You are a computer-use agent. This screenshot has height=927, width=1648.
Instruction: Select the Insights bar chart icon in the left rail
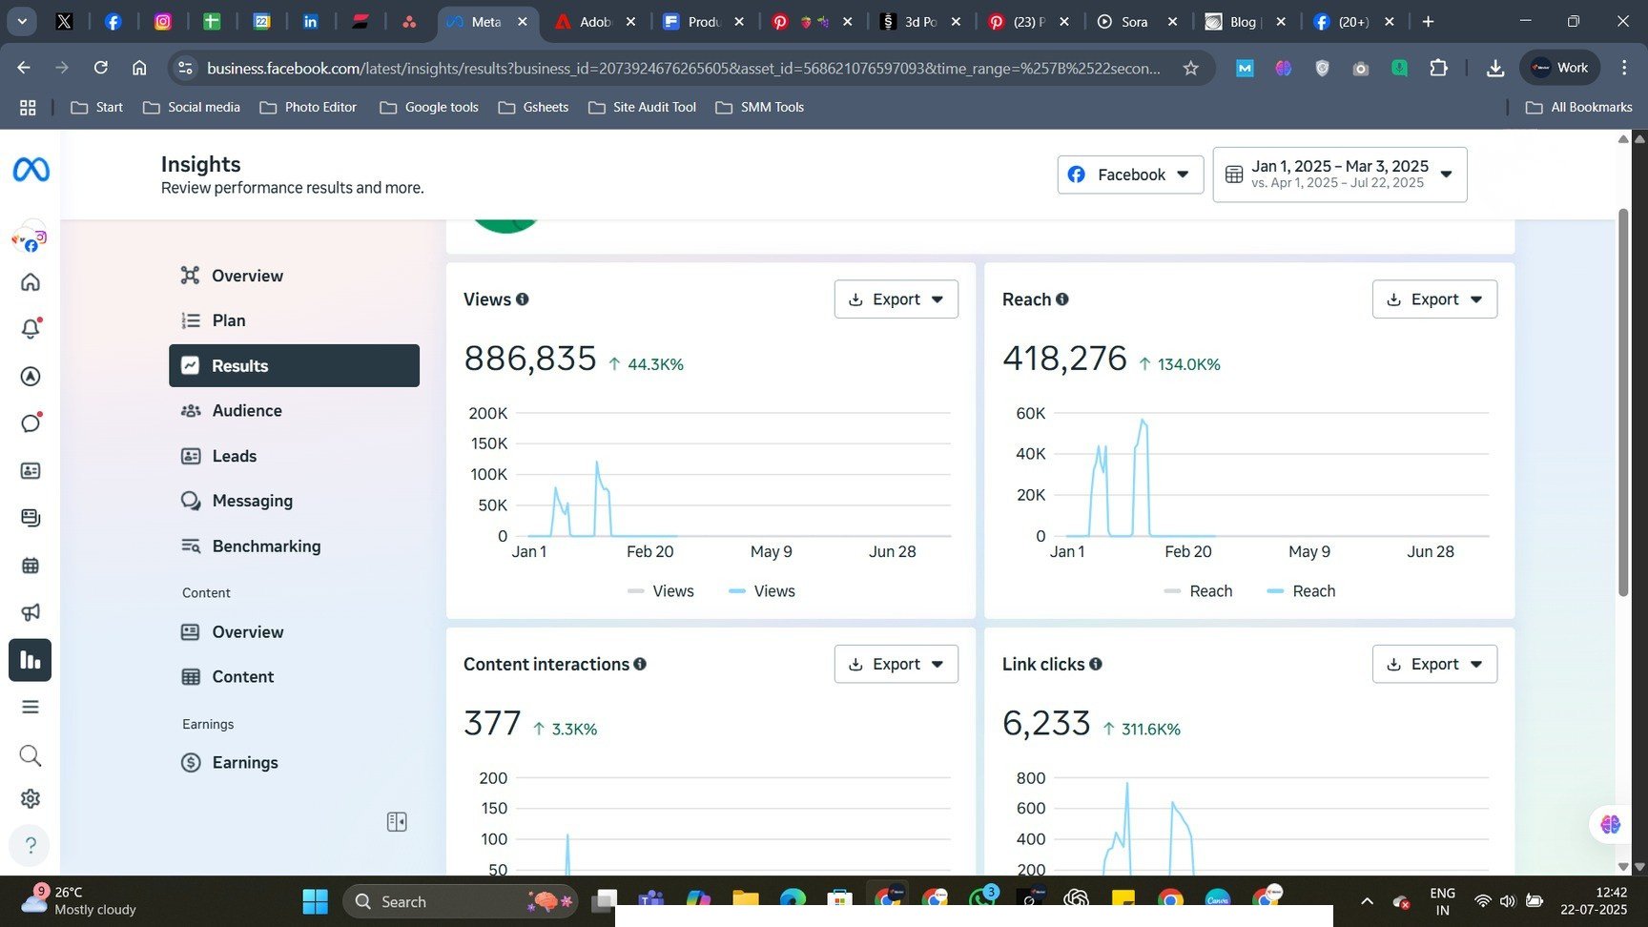[x=31, y=660]
